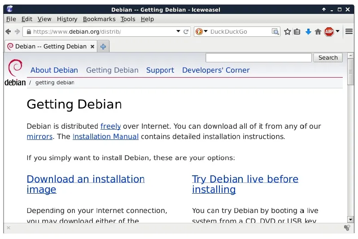Select the Debian -- Getting Debian tab
The image size is (358, 239).
pos(51,46)
